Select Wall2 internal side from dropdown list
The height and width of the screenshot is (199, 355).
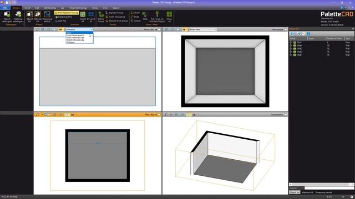click(x=79, y=40)
